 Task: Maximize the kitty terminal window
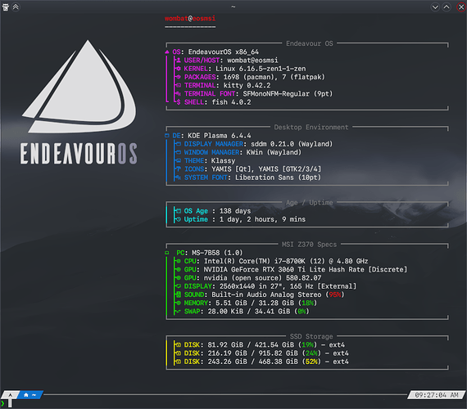tap(447, 7)
